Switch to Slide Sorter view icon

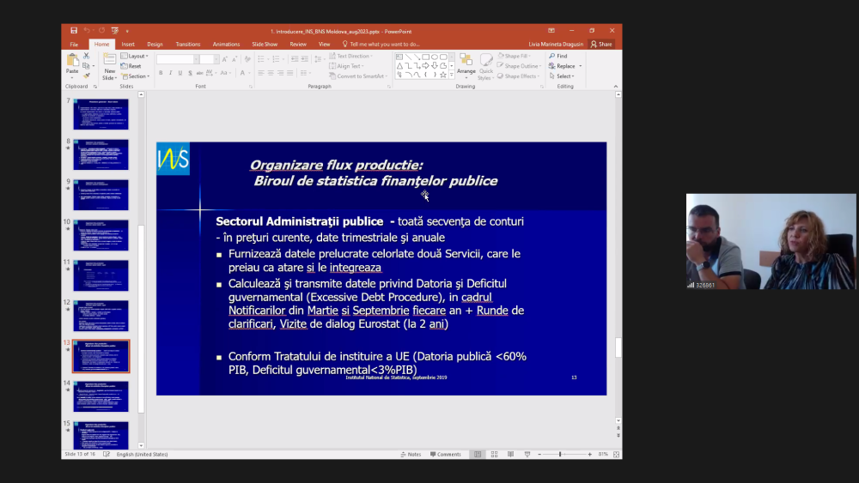[494, 454]
